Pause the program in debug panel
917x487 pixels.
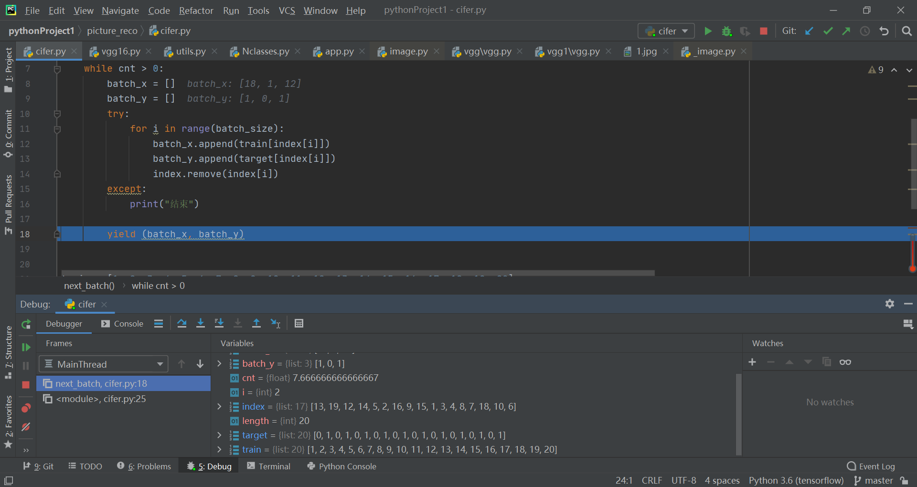point(26,366)
